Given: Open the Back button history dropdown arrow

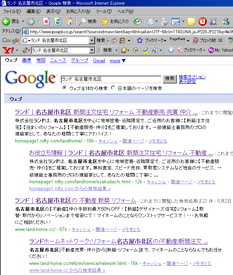Looking at the screenshot, I should [x=23, y=21].
